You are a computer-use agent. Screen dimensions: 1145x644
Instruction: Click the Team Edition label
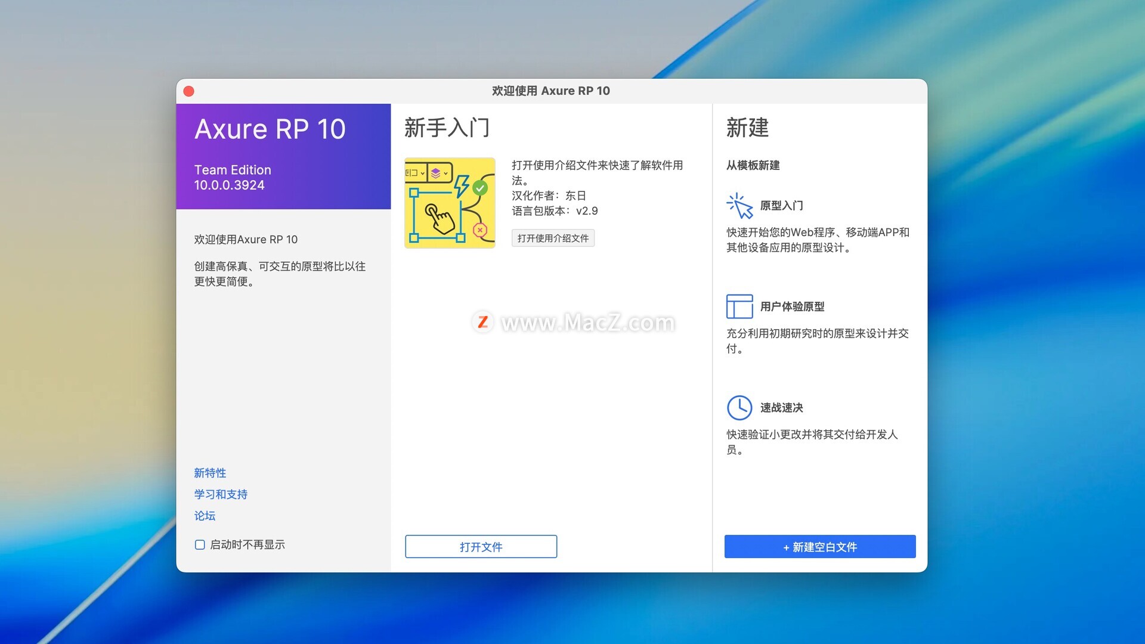click(x=233, y=170)
